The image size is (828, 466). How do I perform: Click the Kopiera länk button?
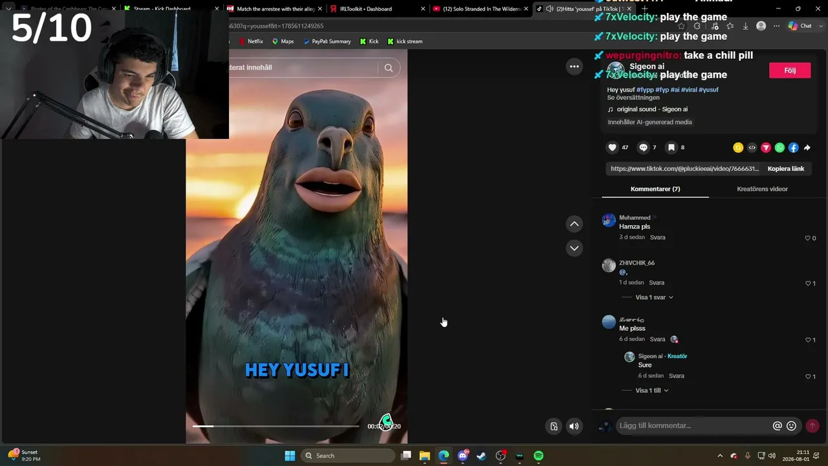[786, 169]
